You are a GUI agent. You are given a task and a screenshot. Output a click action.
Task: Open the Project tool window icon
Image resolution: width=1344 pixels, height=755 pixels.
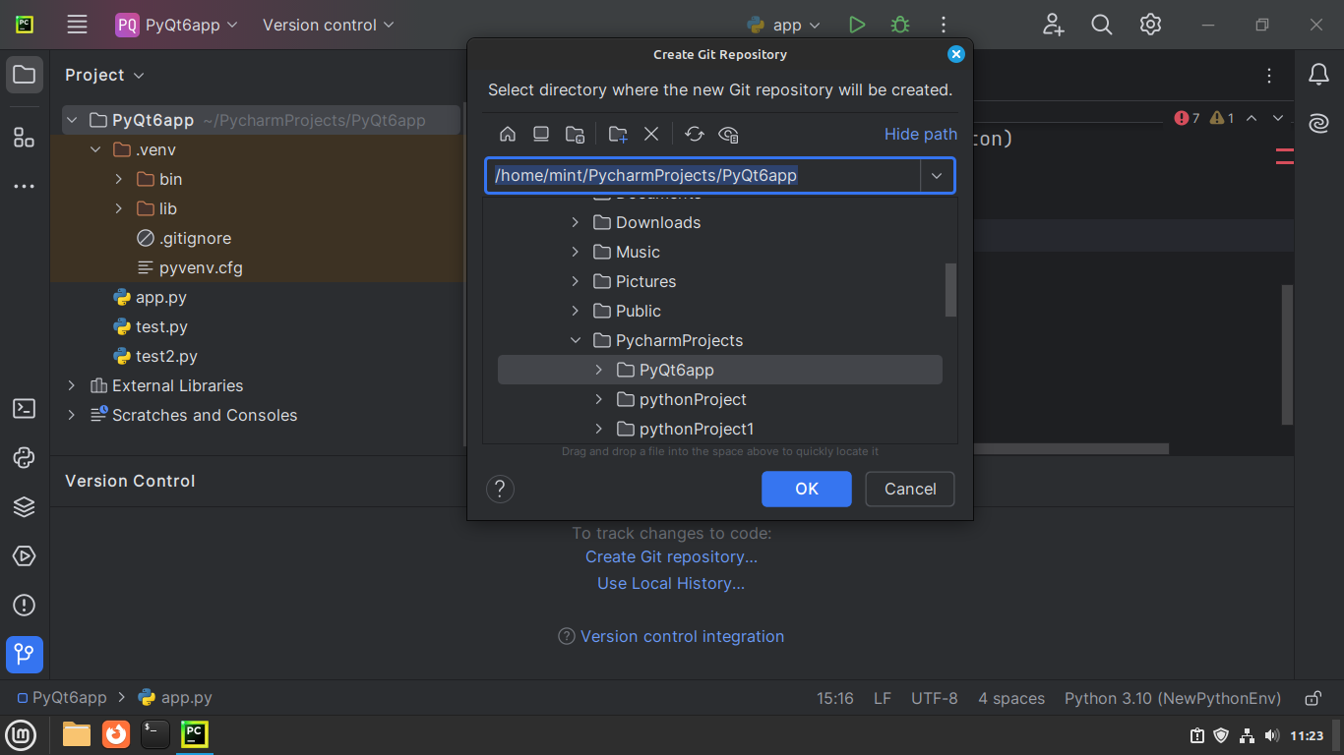tap(25, 75)
